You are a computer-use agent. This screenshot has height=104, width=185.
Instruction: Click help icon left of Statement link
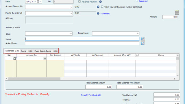point(98,14)
